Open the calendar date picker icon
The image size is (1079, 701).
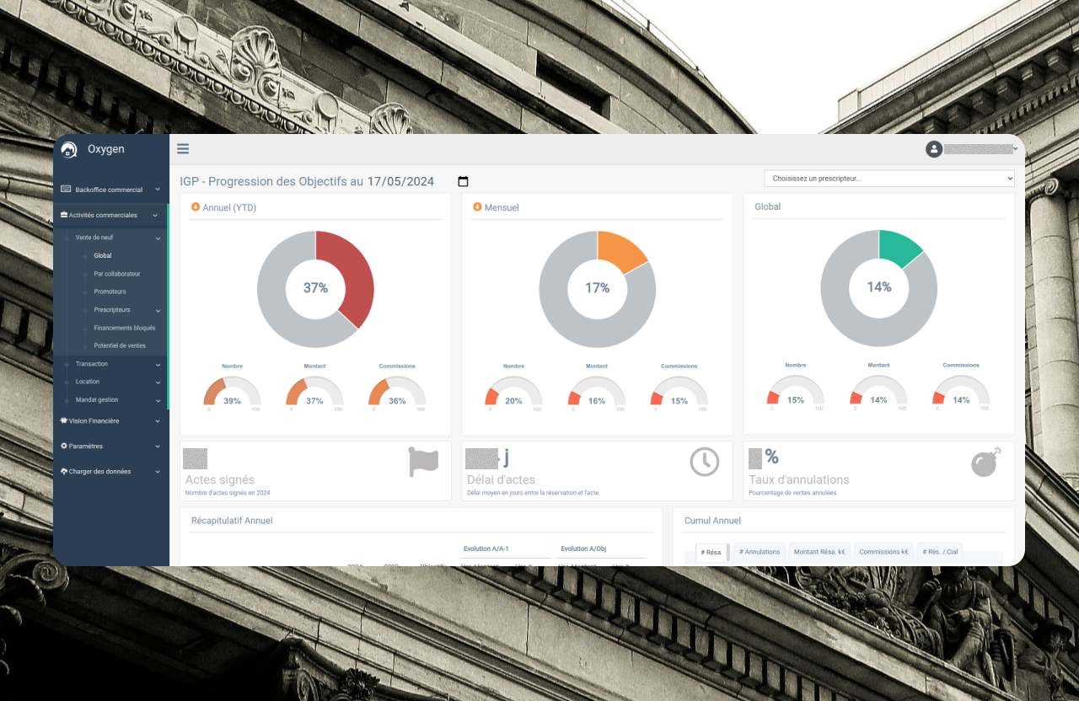tap(463, 181)
